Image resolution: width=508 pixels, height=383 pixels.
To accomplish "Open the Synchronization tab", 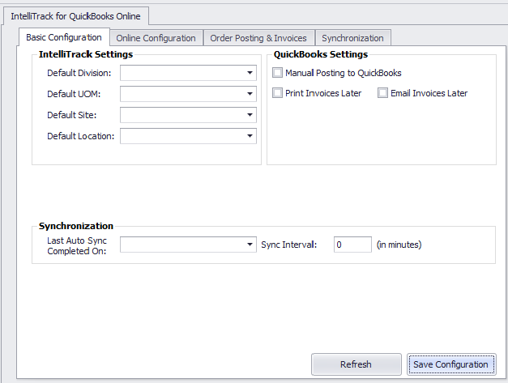I will pos(352,38).
